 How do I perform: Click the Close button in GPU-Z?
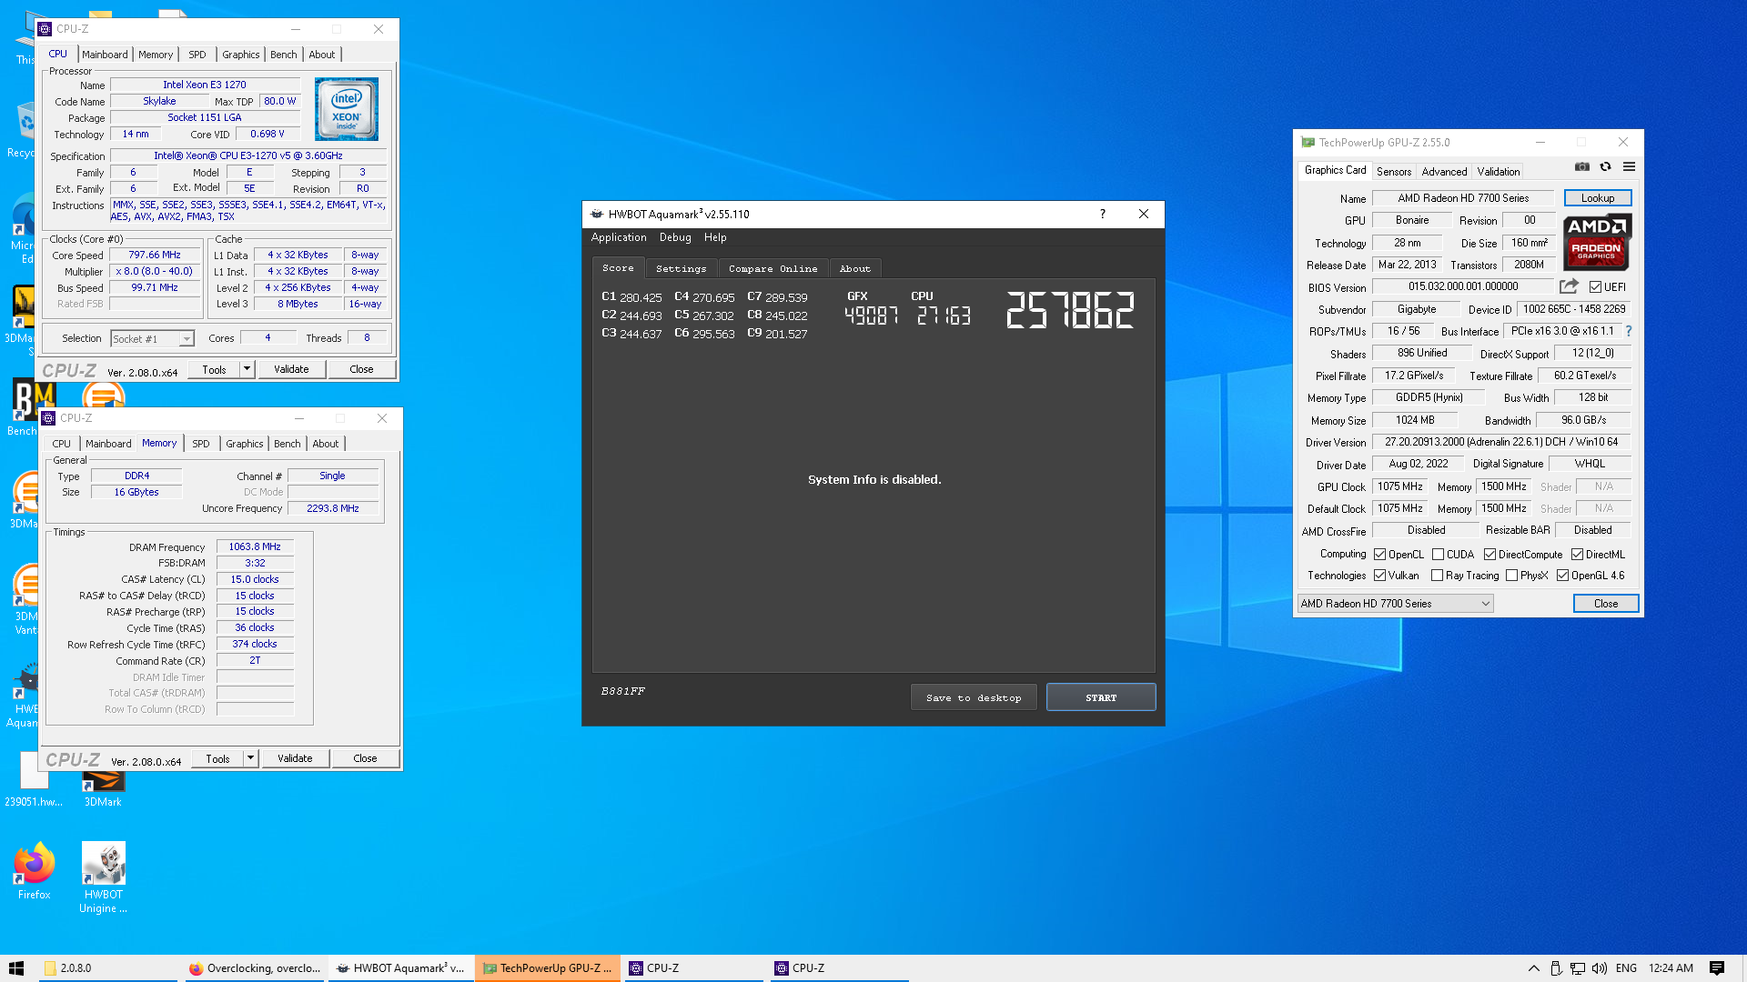pos(1605,604)
